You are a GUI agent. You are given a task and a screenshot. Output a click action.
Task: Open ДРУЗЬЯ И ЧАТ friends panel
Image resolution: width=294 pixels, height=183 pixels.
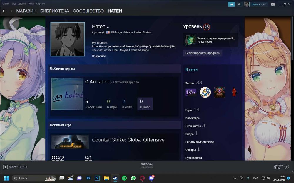(x=281, y=167)
